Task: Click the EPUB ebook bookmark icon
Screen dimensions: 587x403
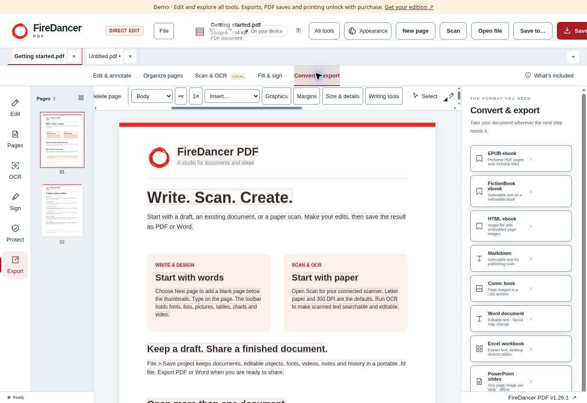Action: tap(479, 158)
